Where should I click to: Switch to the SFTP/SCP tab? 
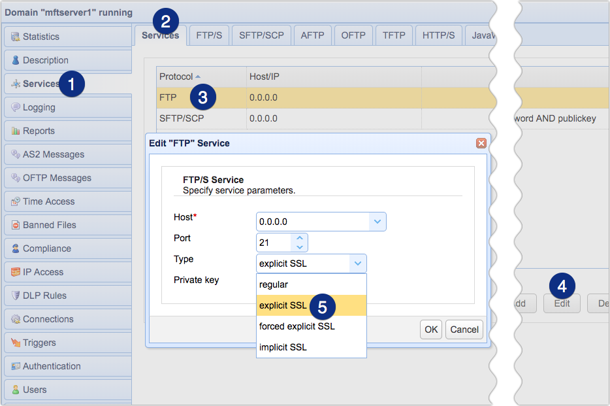pos(261,35)
